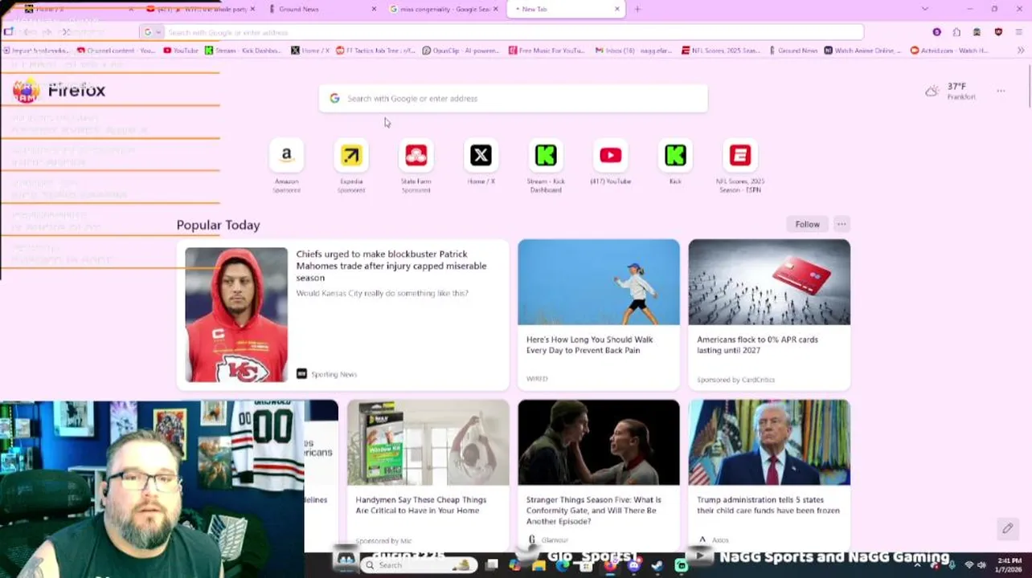Click the Patrick Mahomes red hoodie thumbnail
Image resolution: width=1032 pixels, height=578 pixels.
[236, 315]
